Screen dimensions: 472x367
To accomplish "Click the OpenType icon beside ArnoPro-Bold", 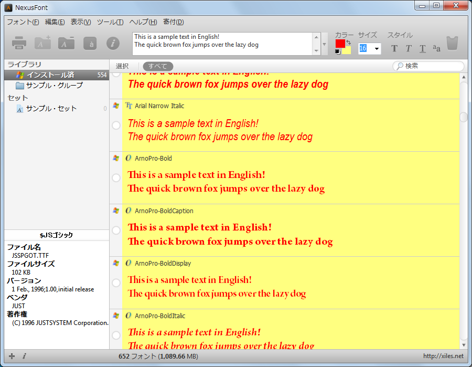I will point(128,158).
